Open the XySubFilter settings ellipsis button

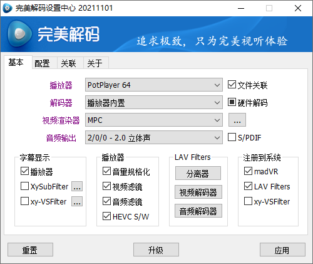pos(77,186)
